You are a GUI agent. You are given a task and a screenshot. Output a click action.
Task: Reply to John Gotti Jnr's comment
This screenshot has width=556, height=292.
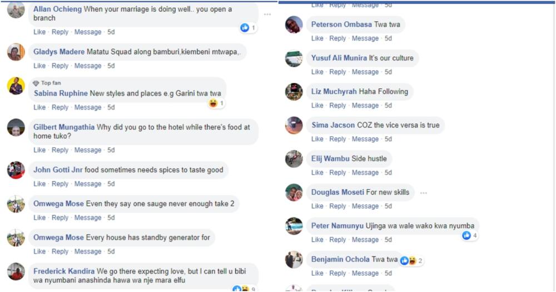tap(60, 184)
